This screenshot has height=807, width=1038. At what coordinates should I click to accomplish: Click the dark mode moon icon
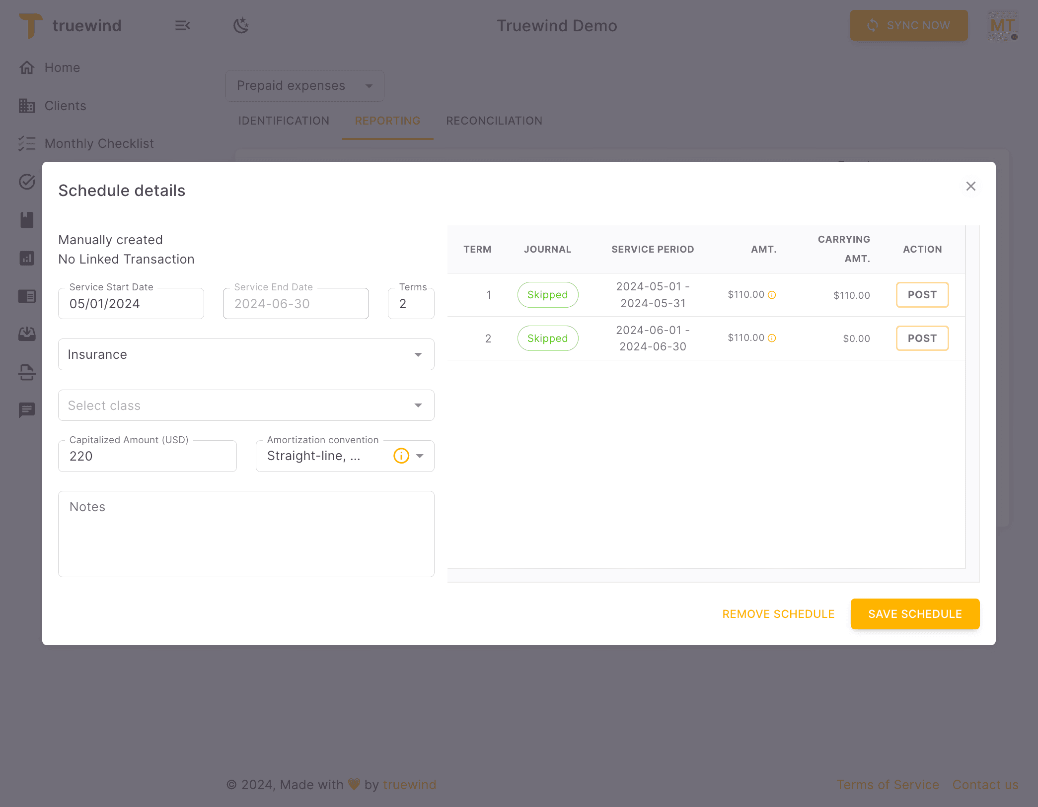pos(241,25)
